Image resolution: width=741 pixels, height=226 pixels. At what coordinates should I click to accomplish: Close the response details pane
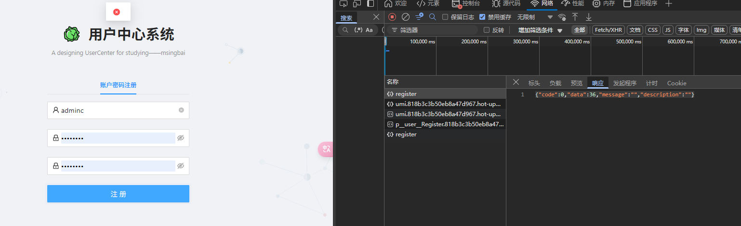coord(516,82)
